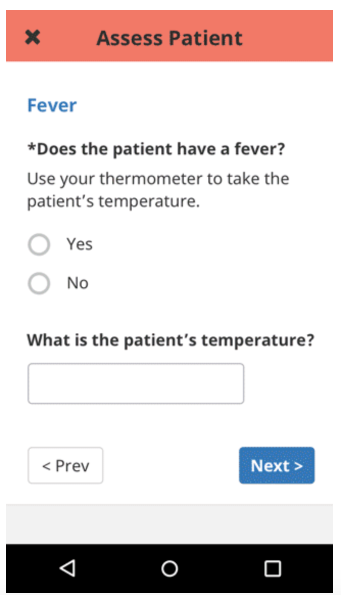Go back with the Prev button
341x595 pixels.
[x=65, y=466]
